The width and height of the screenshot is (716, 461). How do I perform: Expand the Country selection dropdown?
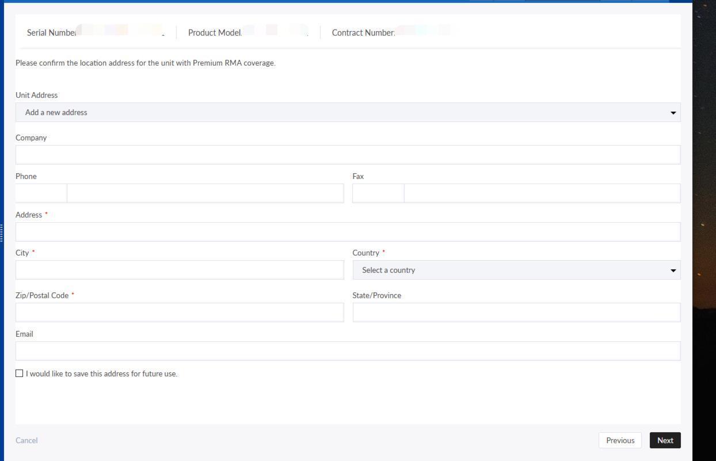coord(516,270)
